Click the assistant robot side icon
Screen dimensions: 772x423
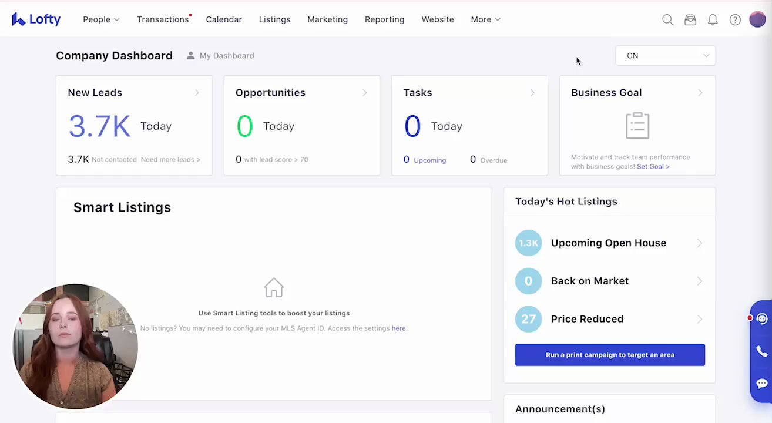762,319
